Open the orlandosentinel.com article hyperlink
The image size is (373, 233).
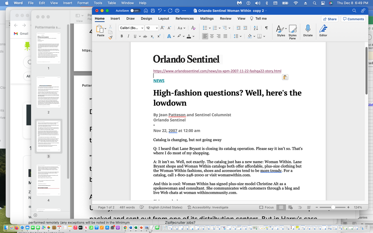217,71
